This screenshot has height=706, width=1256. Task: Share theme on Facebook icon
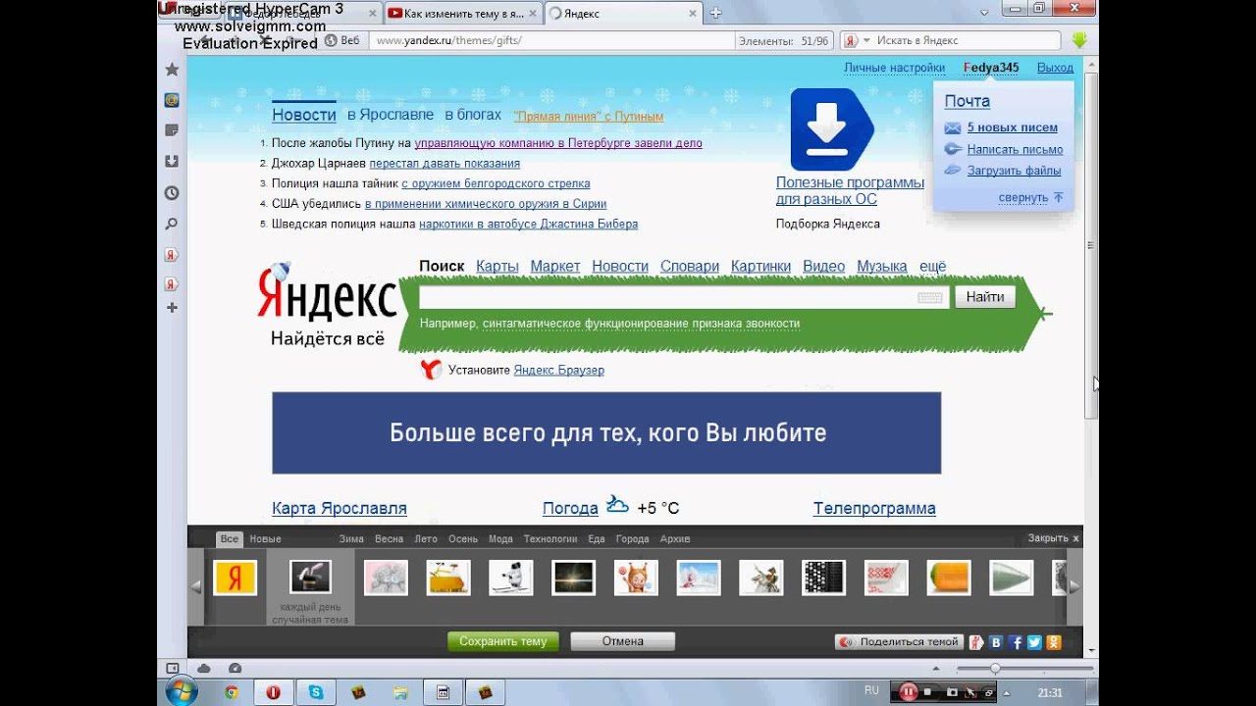coord(1016,642)
